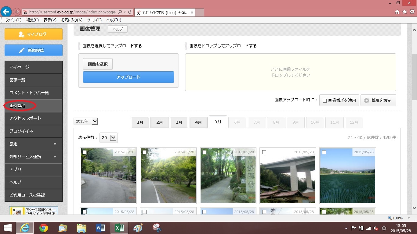Image resolution: width=417 pixels, height=234 pixels.
Task: Click the page vertical scrollbar thumb
Action: pos(414,77)
